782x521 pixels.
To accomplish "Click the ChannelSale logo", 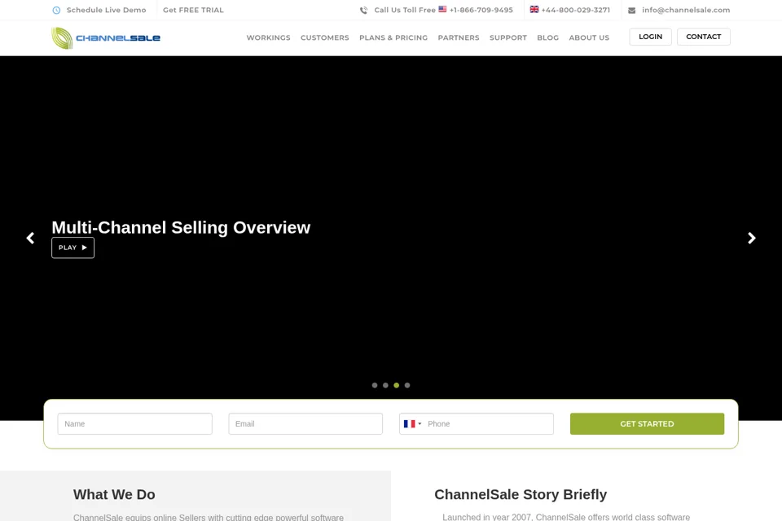I will (x=106, y=38).
